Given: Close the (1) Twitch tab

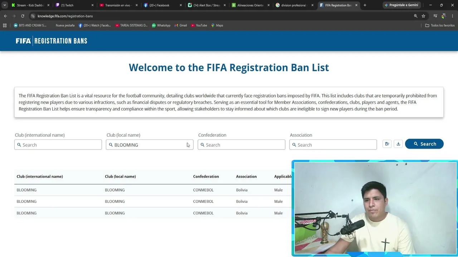Looking at the screenshot, I should [x=92, y=5].
